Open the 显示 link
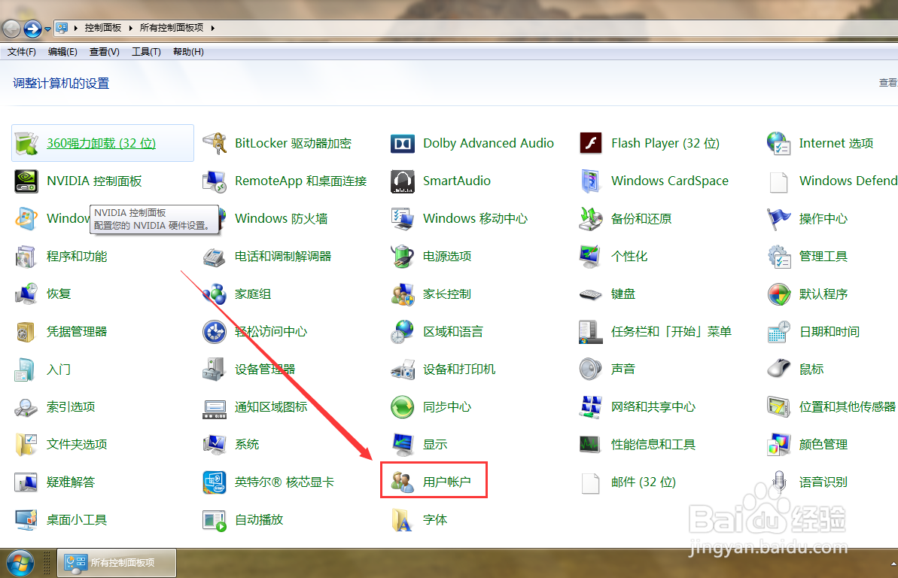Viewport: 898px width, 578px height. point(434,445)
